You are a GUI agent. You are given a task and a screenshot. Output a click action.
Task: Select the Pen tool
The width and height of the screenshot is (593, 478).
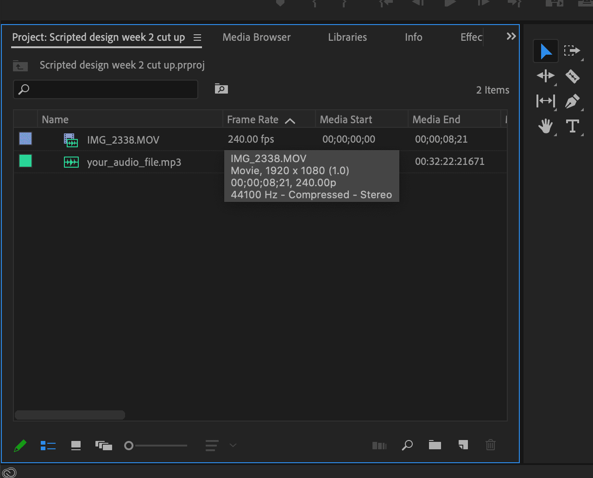(573, 101)
